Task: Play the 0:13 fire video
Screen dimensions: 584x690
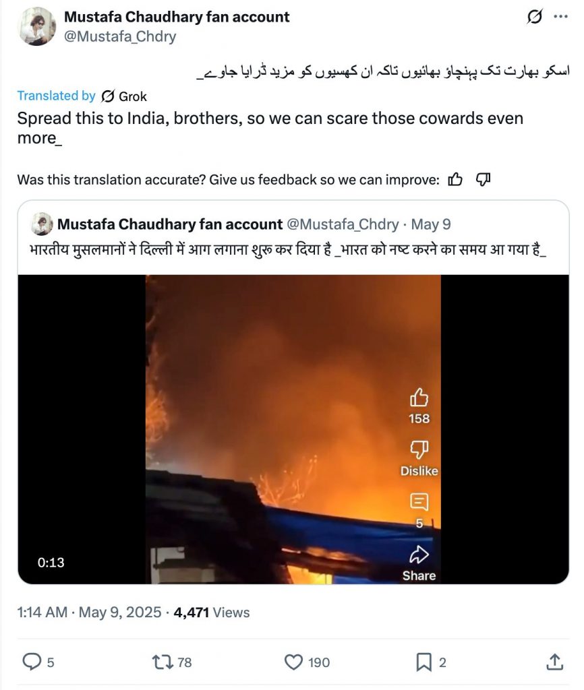Action: click(x=293, y=429)
